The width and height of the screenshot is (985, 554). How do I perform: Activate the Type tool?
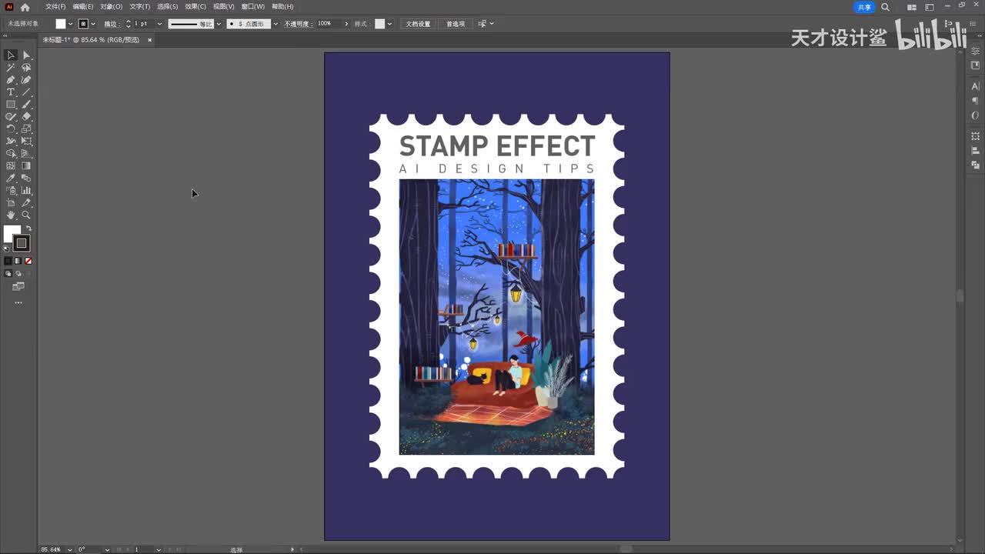click(11, 92)
